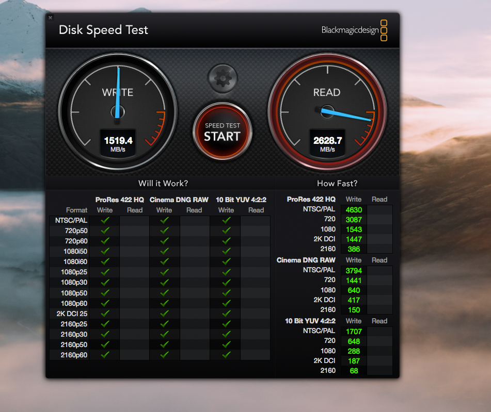The width and height of the screenshot is (491, 412).
Task: Click Cinema DNG RAW write checkmark for 1080i50
Action: (x=164, y=251)
